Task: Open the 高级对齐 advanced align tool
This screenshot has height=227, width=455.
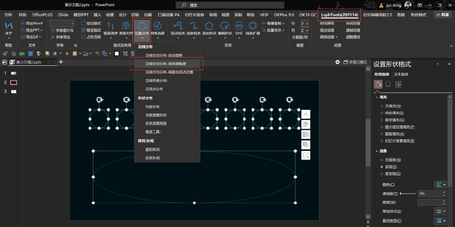Action: pos(126,29)
